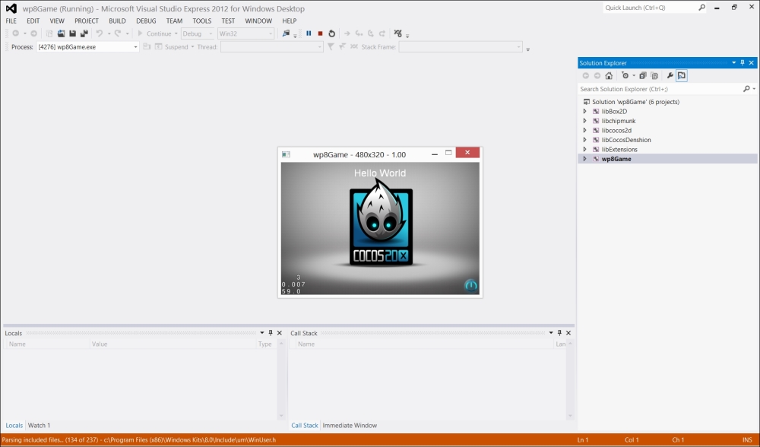Click the Save toolbar icon
The image size is (760, 447).
click(x=73, y=33)
